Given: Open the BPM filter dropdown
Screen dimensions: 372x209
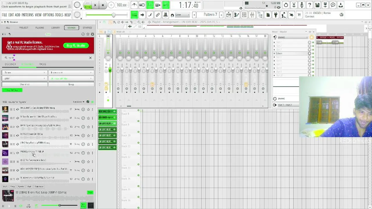Looking at the screenshot, I should 25,78.
